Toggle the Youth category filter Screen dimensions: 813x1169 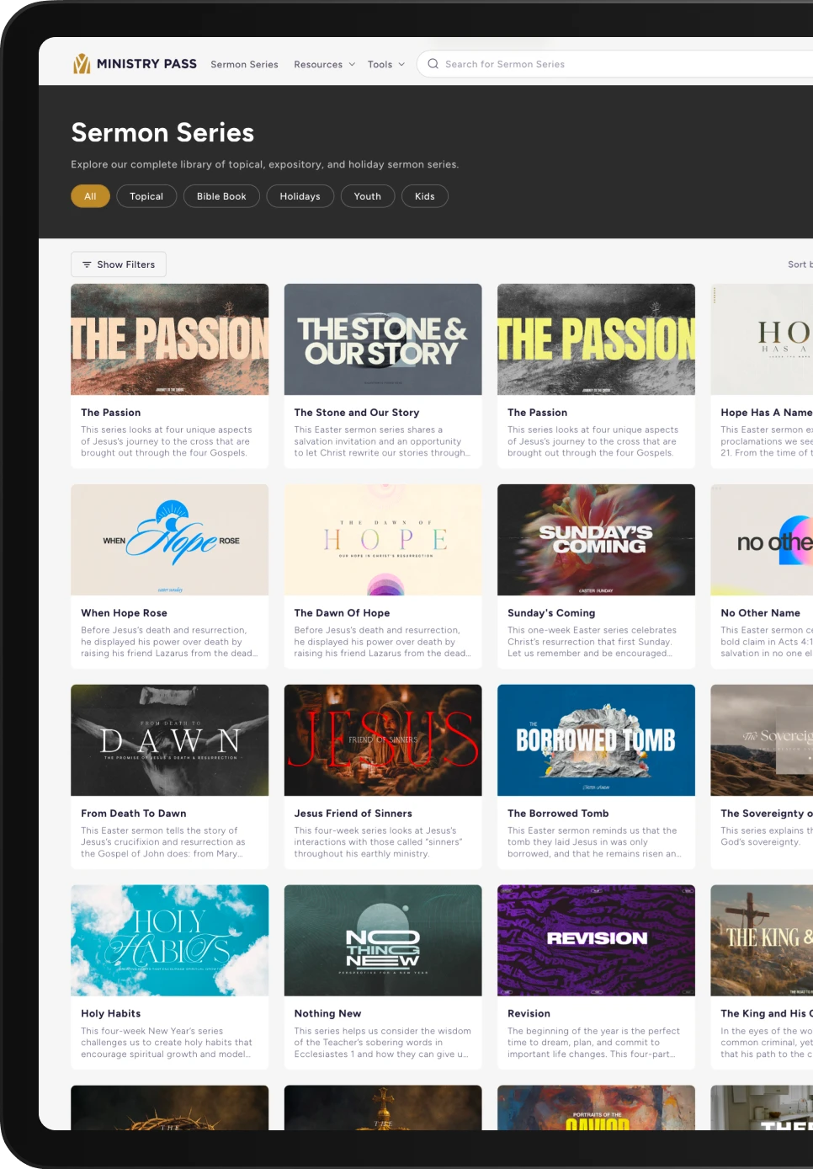coord(368,195)
